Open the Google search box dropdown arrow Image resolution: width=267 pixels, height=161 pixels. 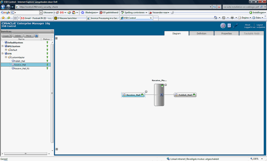41,12
